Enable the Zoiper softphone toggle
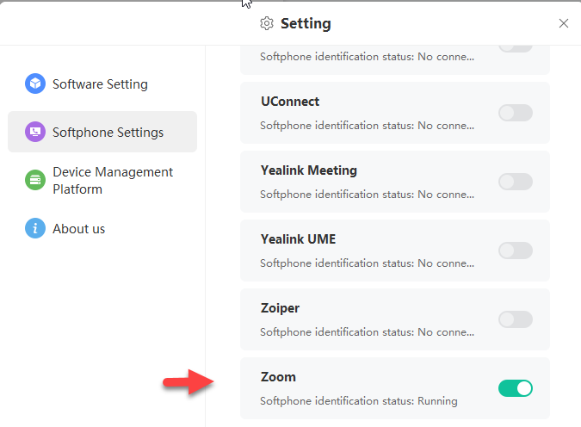The width and height of the screenshot is (581, 427). pyautogui.click(x=515, y=319)
